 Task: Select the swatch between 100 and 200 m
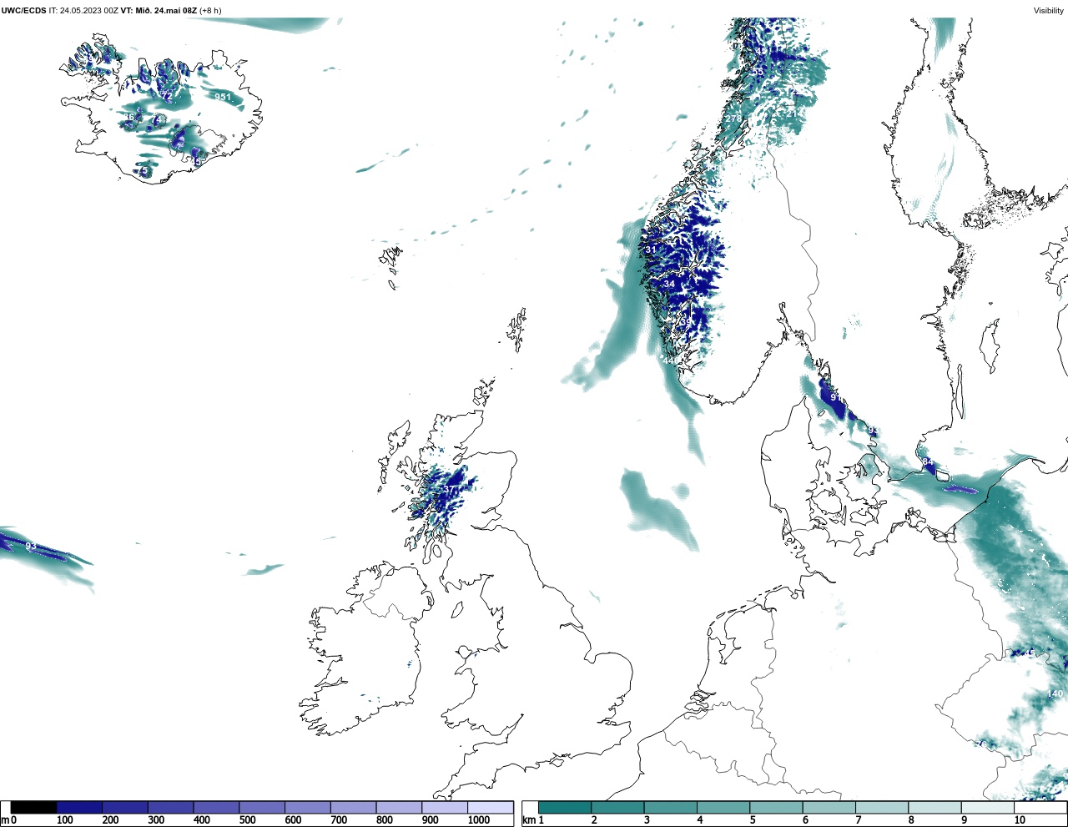pyautogui.click(x=79, y=807)
